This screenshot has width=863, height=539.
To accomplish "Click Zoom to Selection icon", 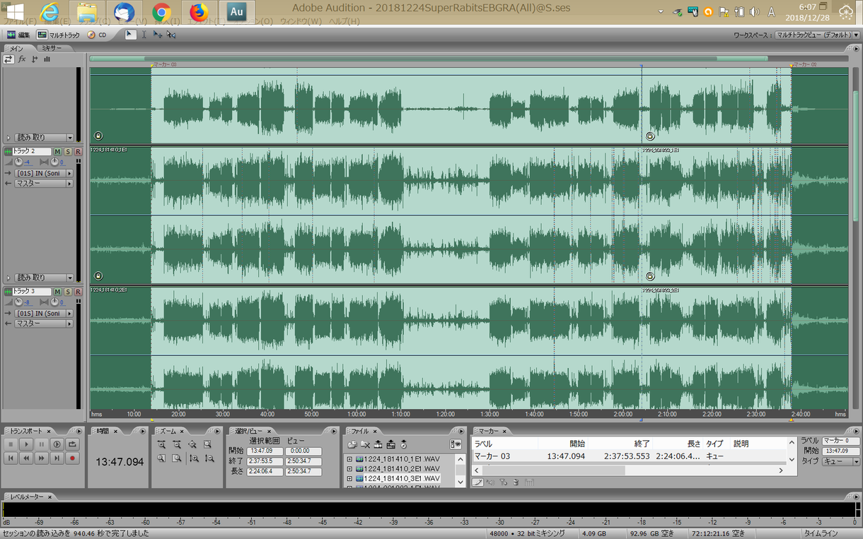I will click(x=207, y=444).
